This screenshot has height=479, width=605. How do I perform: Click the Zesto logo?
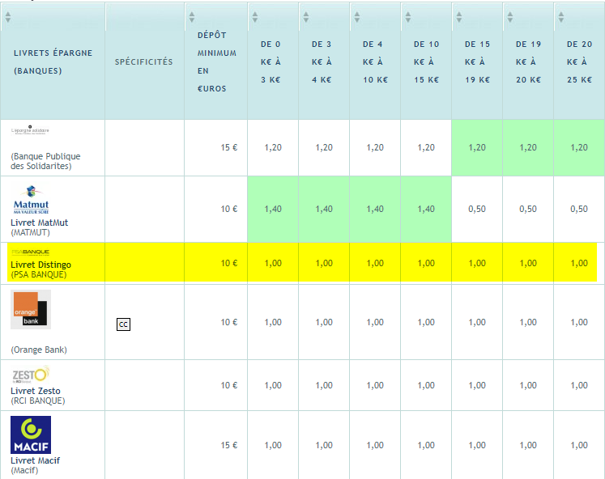31,375
